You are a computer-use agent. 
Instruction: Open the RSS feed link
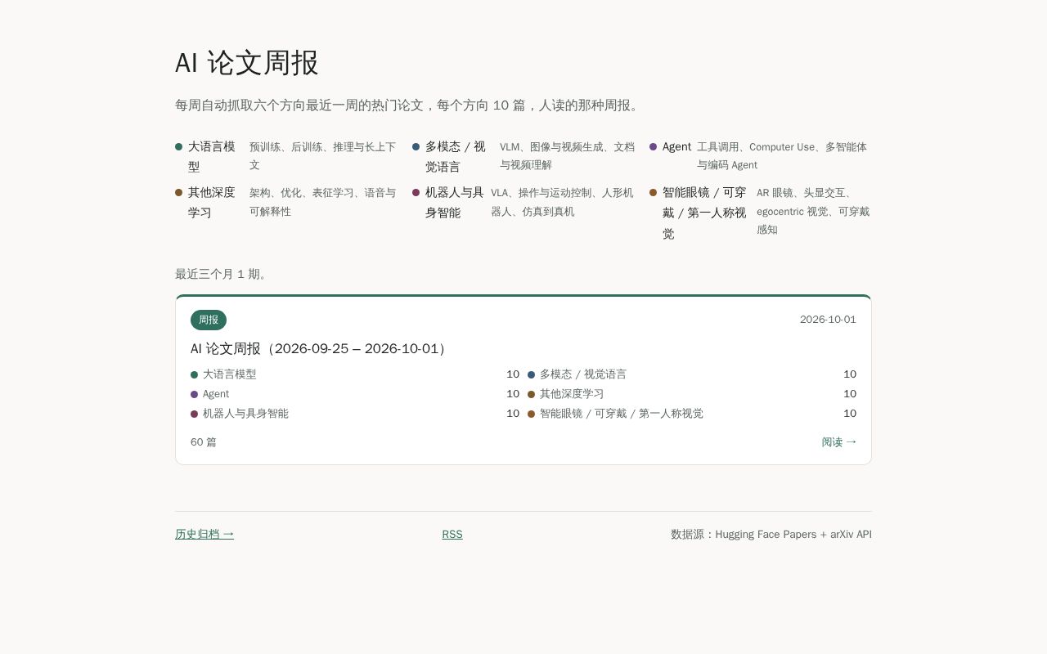(452, 534)
